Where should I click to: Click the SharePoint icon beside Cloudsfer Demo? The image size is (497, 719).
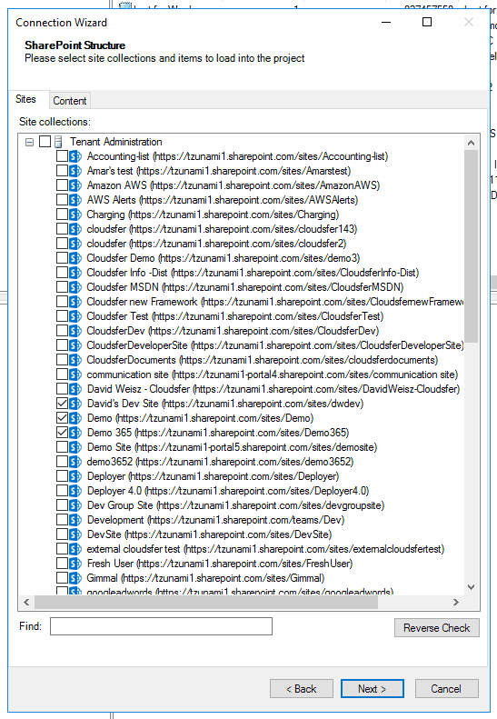[75, 258]
